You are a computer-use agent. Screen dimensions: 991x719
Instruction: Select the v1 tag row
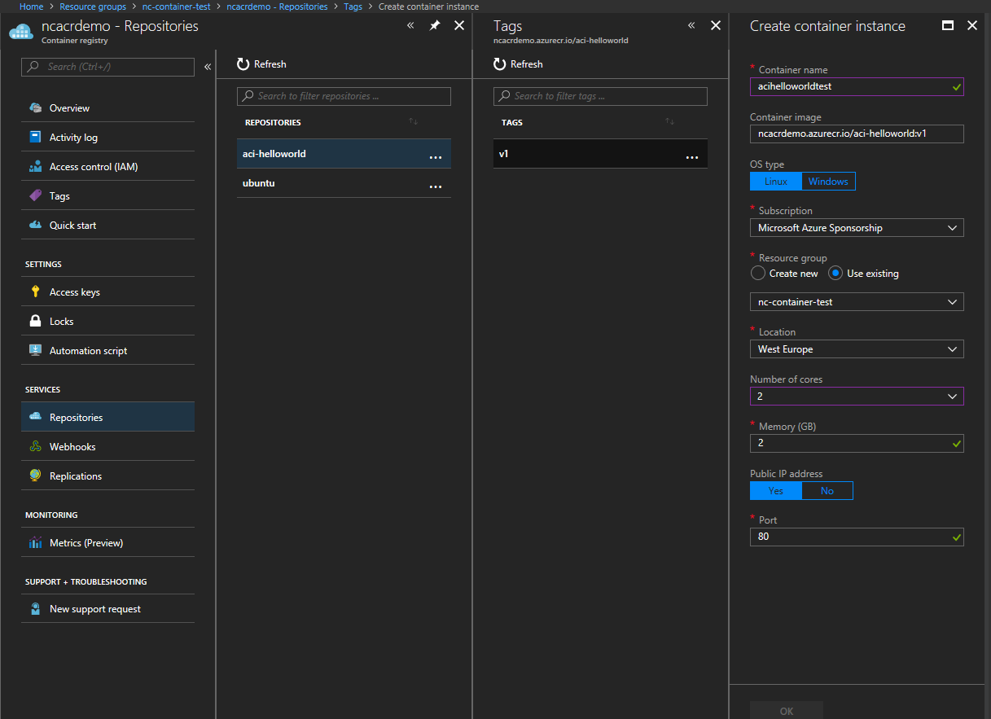click(x=600, y=154)
